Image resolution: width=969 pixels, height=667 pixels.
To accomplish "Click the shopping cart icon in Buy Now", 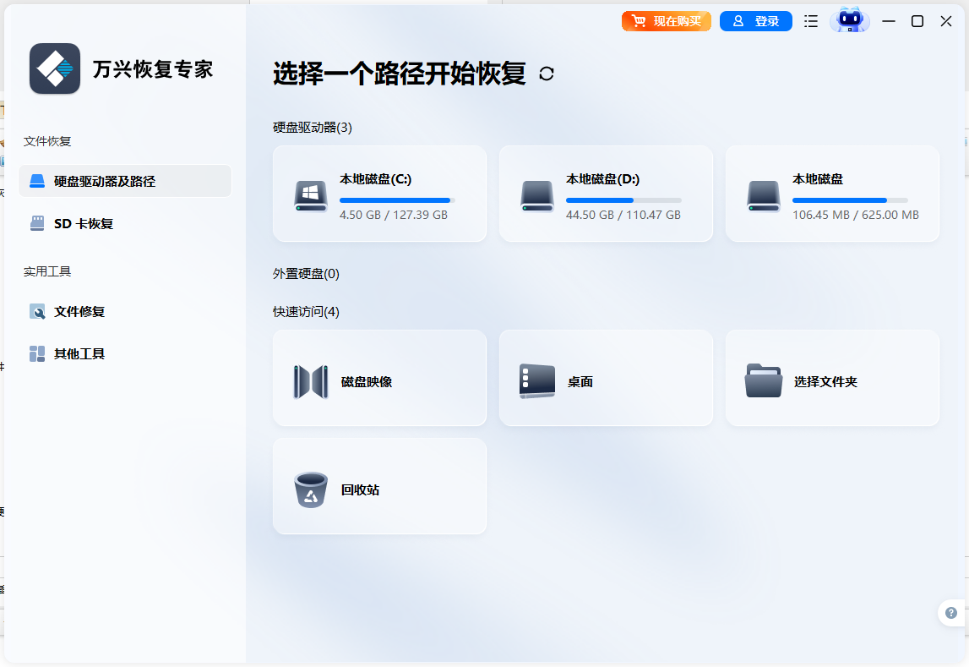I will tap(639, 21).
